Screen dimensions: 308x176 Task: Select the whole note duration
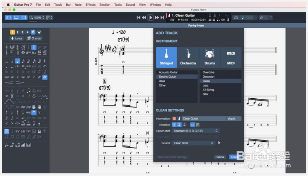(6, 61)
